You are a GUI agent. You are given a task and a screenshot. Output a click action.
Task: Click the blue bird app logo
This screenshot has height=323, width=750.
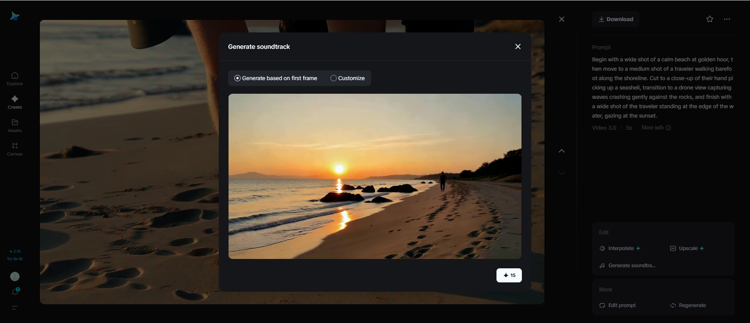[15, 16]
